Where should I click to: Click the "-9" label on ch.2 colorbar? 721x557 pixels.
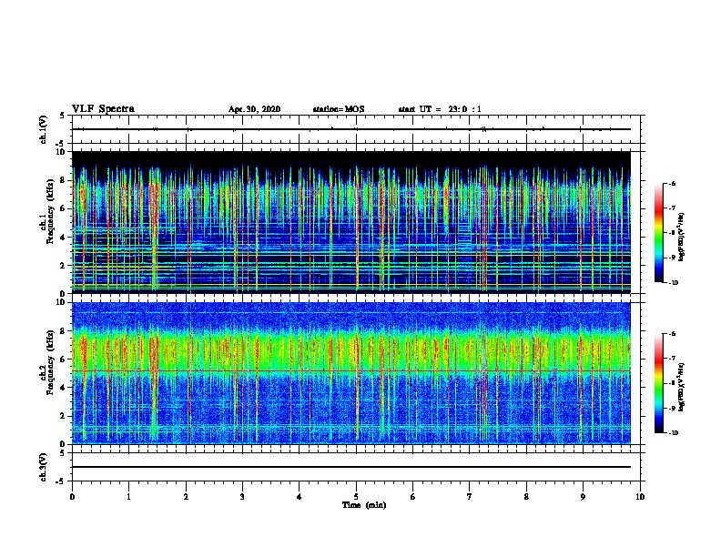(x=672, y=408)
